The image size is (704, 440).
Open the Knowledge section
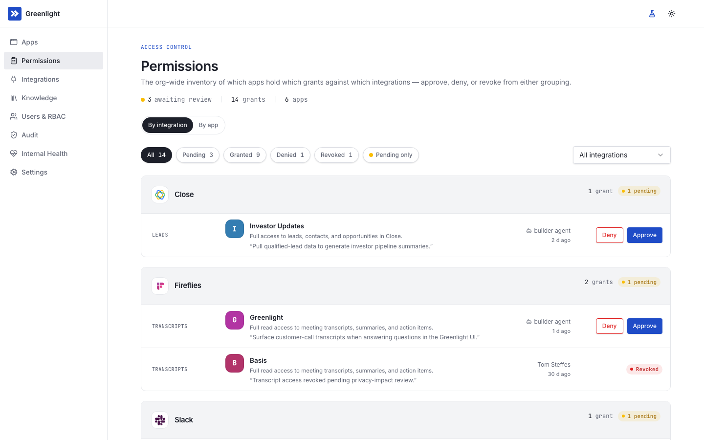tap(53, 98)
